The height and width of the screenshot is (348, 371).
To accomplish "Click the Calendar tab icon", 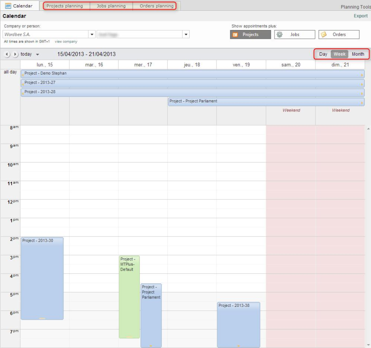I will click(8, 6).
